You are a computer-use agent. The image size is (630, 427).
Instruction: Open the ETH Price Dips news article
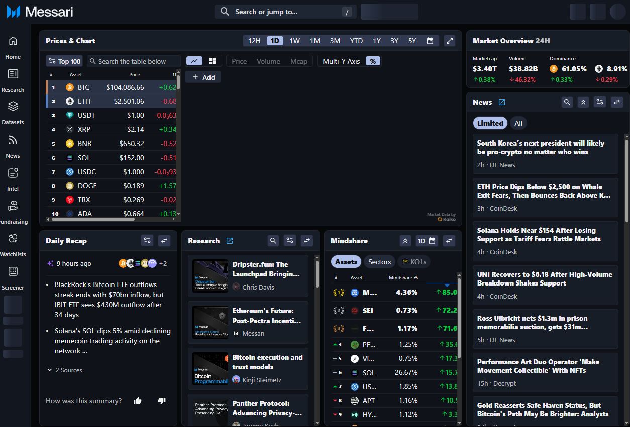point(545,191)
